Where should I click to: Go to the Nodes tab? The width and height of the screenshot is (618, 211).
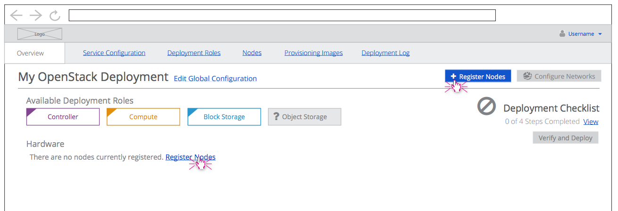coord(252,53)
